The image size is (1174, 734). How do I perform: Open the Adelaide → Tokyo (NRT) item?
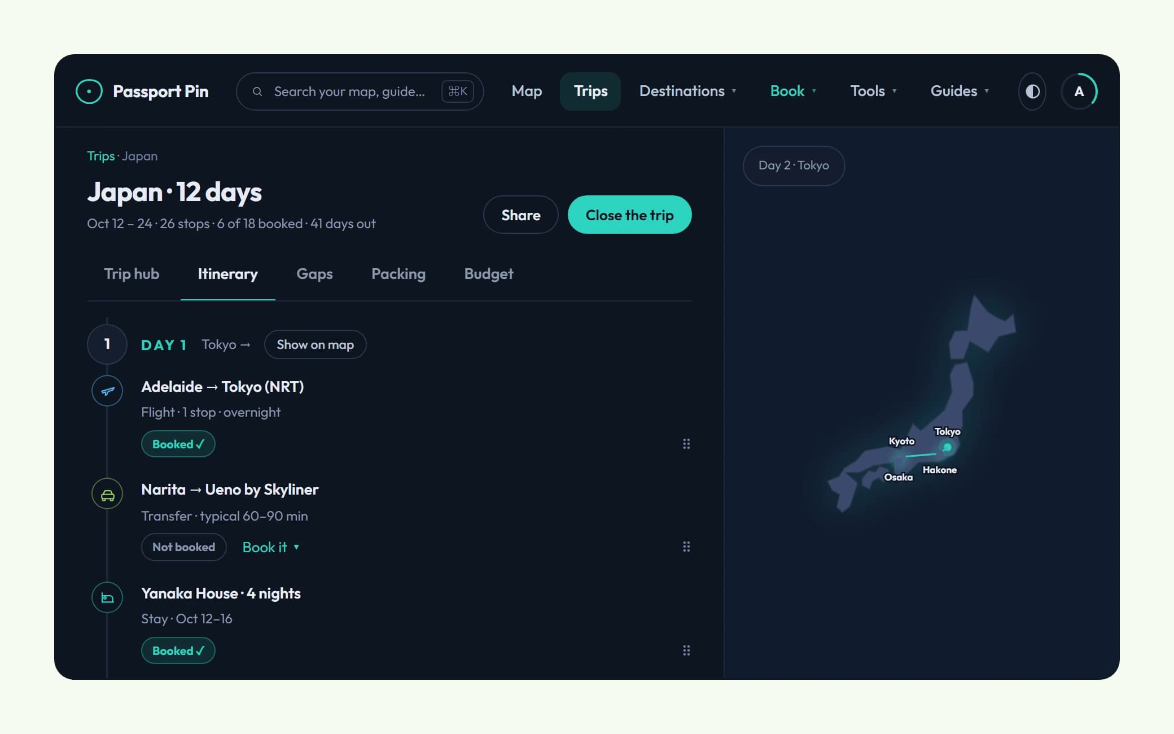222,387
